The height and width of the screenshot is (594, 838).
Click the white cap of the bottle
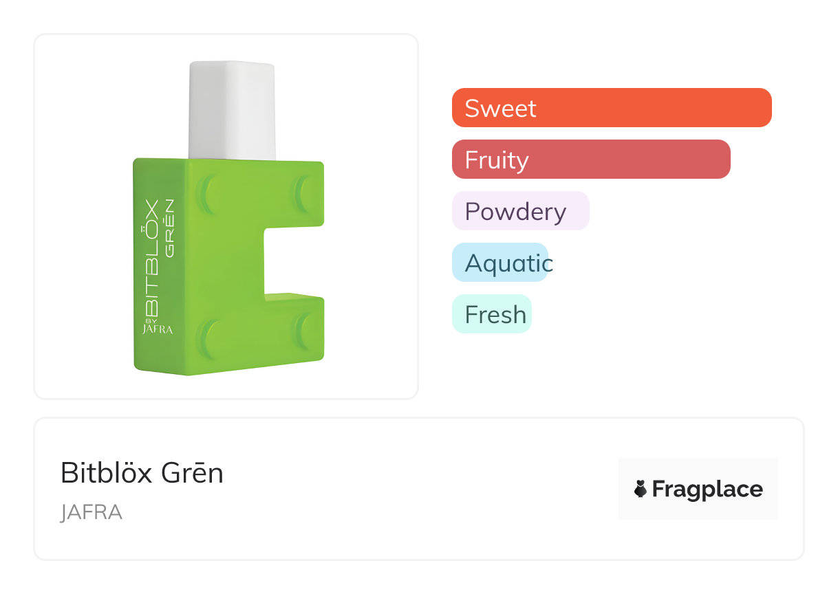[x=232, y=110]
